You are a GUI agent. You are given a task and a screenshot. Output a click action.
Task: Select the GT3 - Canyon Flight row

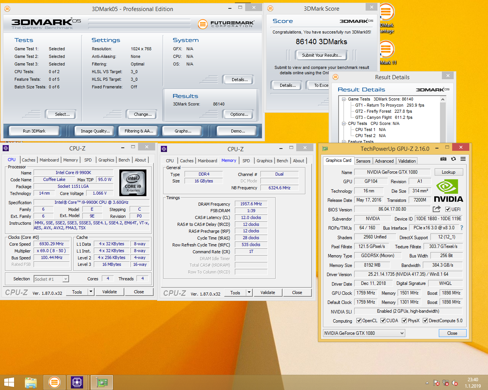[x=384, y=117]
